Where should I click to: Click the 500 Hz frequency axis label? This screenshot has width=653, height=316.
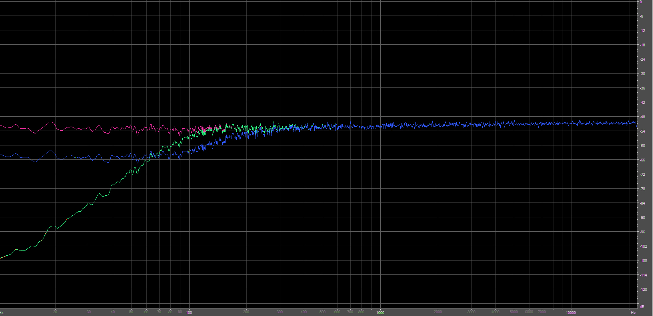322,312
